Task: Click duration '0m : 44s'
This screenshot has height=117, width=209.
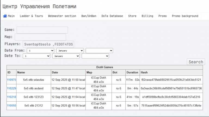Action: (133, 88)
